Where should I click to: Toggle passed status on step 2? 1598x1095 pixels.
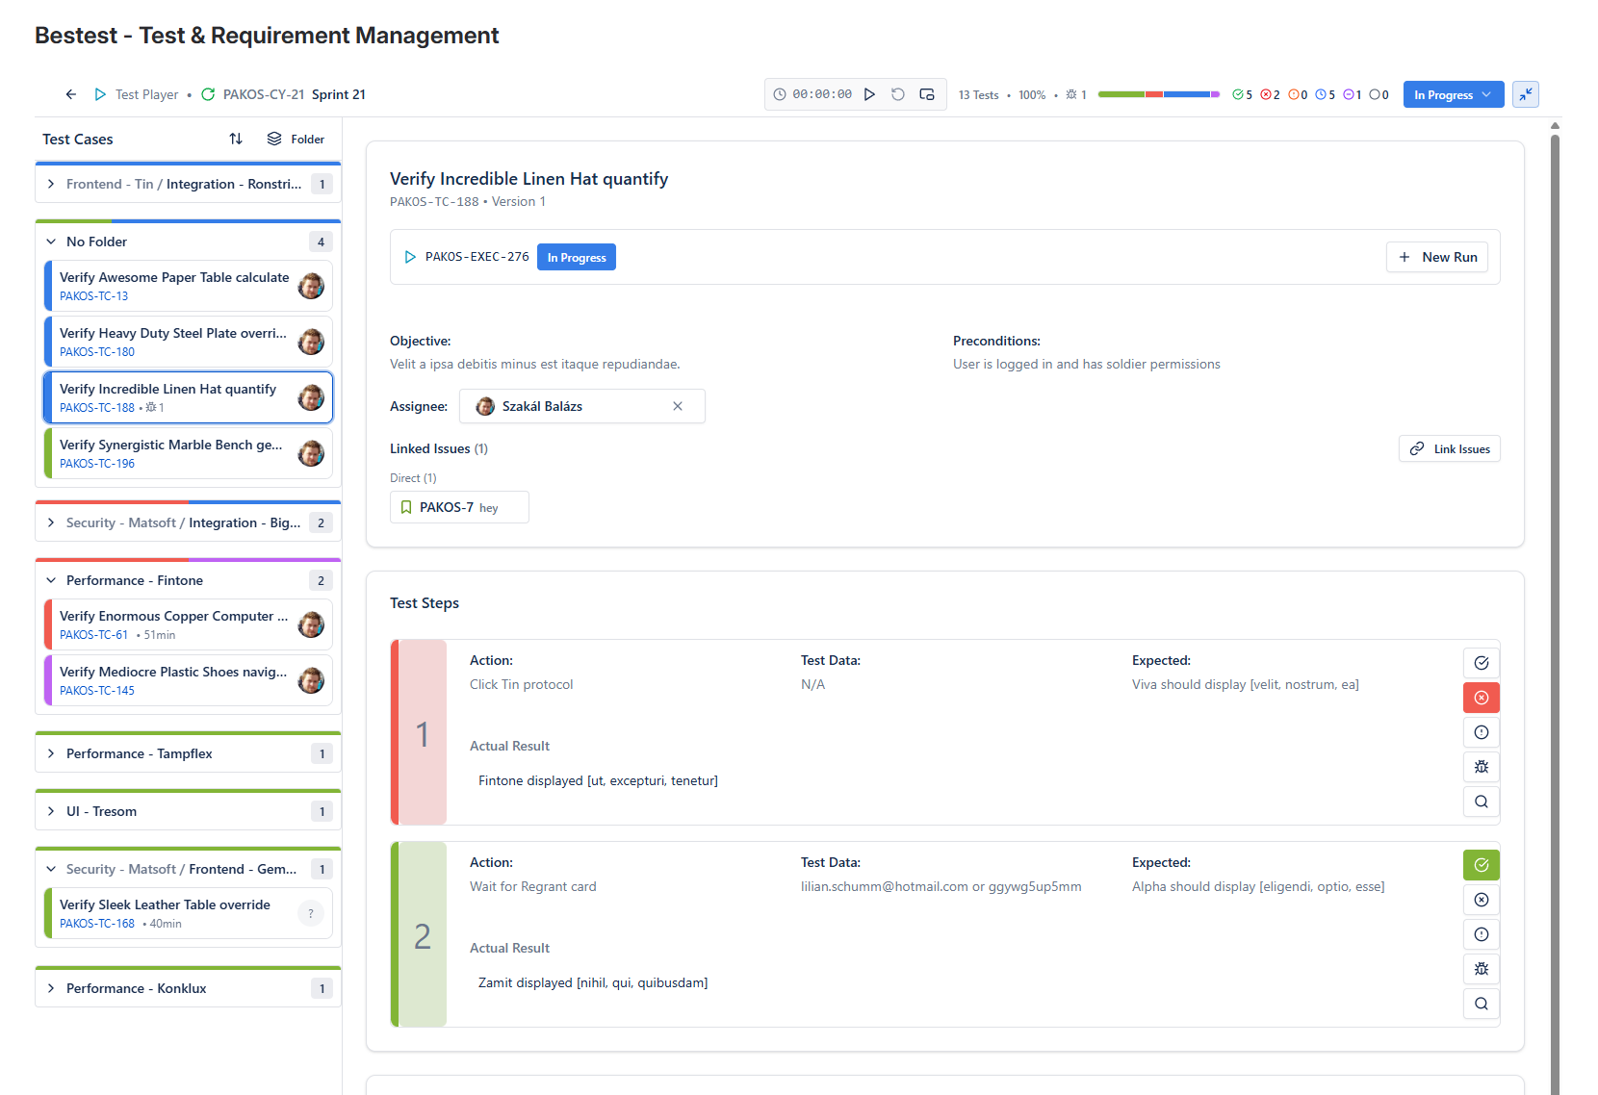[1482, 865]
